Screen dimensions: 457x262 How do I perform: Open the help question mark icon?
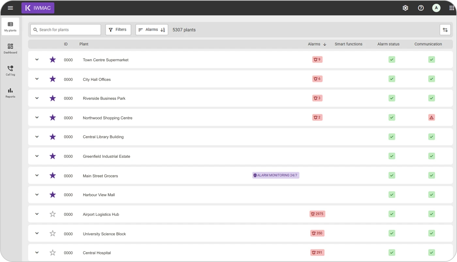[x=421, y=8]
